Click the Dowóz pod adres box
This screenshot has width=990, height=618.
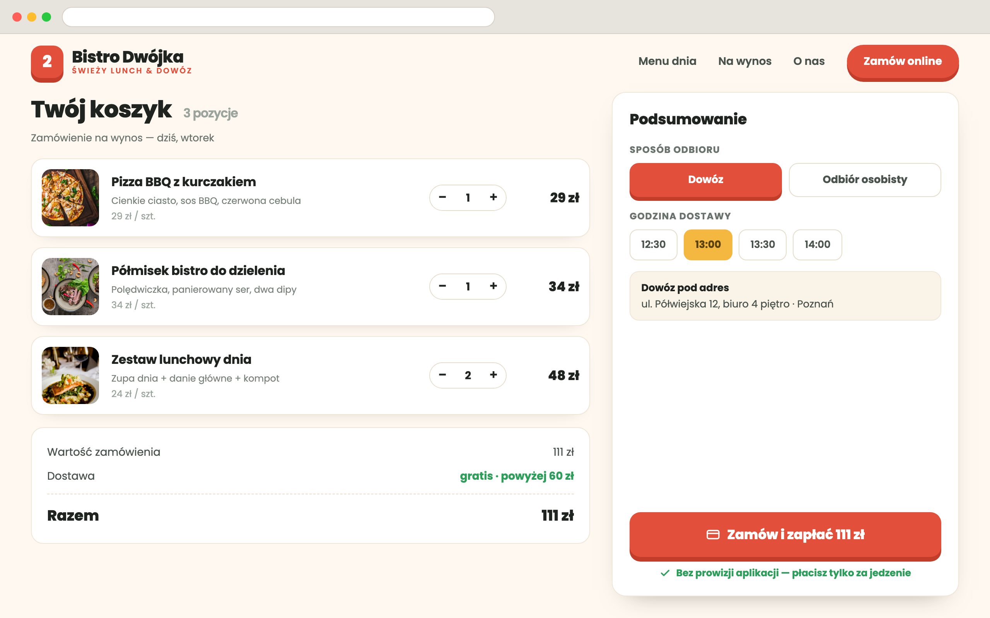785,295
